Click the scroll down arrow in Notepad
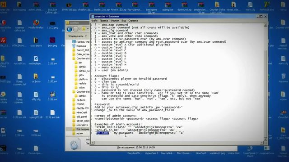 [265, 139]
